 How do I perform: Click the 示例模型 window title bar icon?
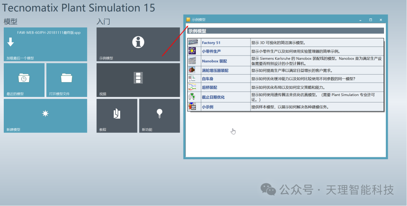(x=188, y=20)
